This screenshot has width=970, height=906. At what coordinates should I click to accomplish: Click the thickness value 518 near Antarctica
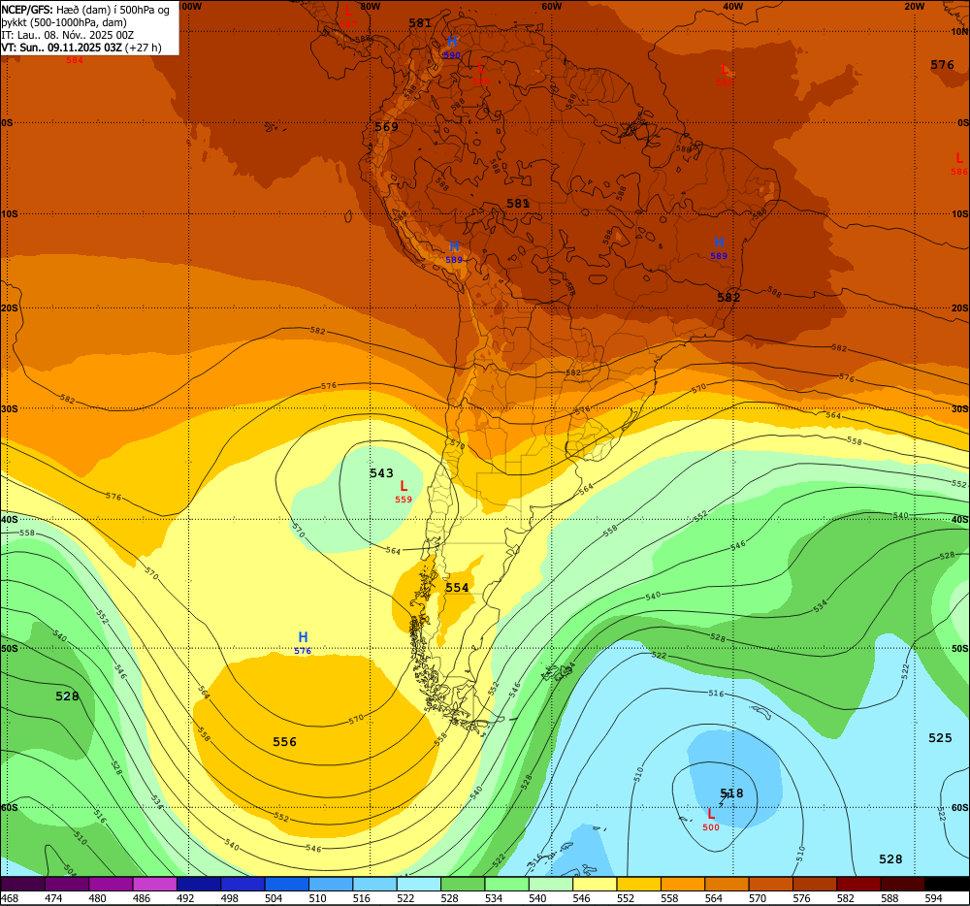click(x=731, y=793)
